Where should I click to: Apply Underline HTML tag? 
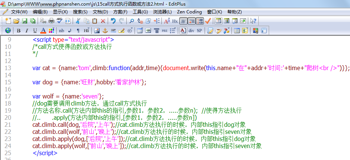click(35, 31)
